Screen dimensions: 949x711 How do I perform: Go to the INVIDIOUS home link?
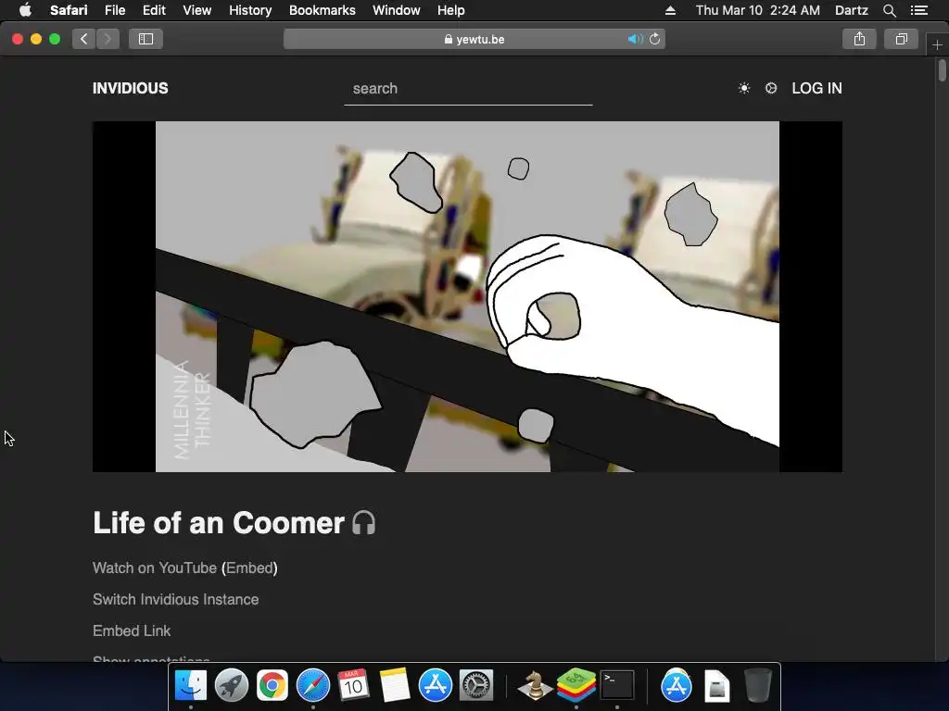[x=131, y=88]
